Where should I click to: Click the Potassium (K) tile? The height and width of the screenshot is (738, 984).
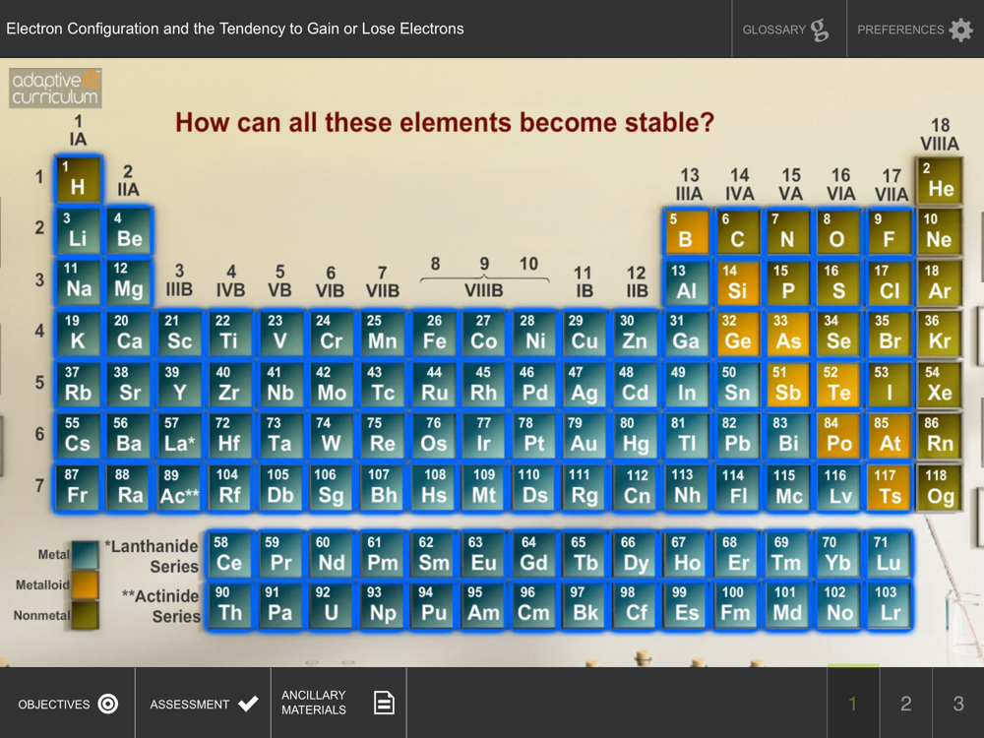click(x=78, y=334)
